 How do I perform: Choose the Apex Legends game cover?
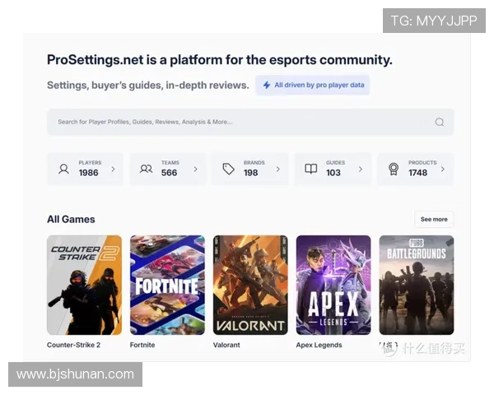click(x=333, y=285)
